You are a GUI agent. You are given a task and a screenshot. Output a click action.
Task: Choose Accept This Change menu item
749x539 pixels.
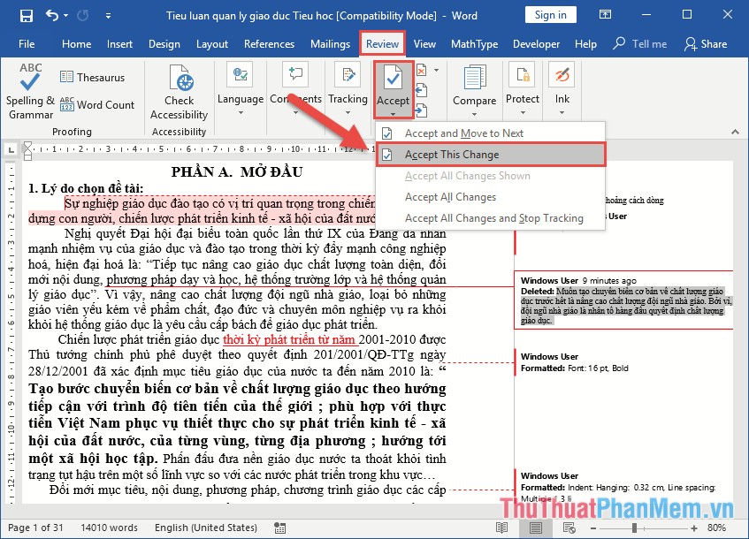coord(451,155)
